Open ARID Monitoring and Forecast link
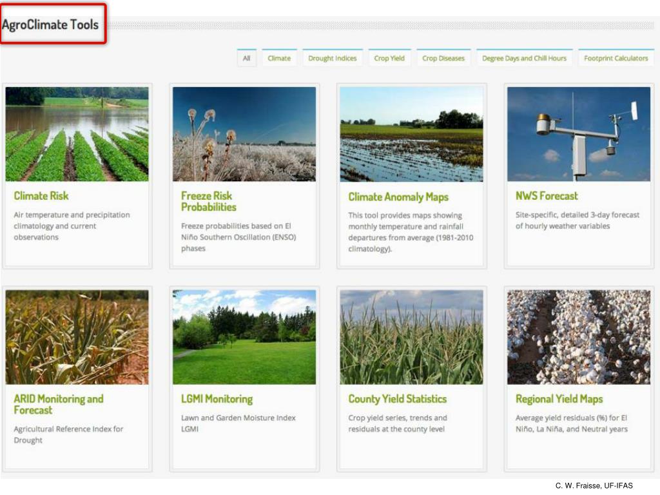The image size is (660, 495). (59, 404)
